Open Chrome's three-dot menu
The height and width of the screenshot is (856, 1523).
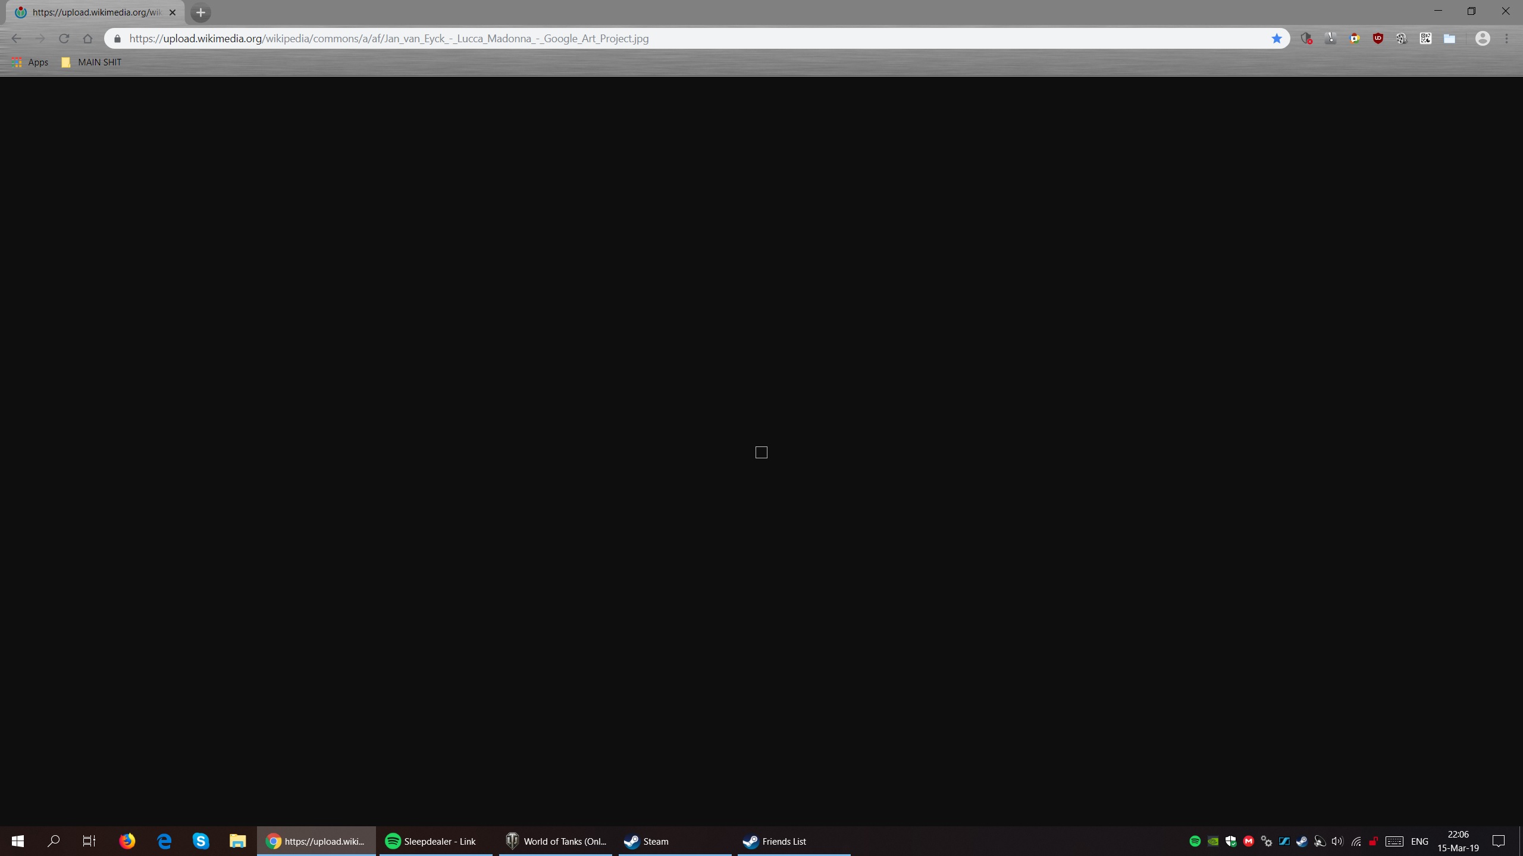coord(1507,39)
